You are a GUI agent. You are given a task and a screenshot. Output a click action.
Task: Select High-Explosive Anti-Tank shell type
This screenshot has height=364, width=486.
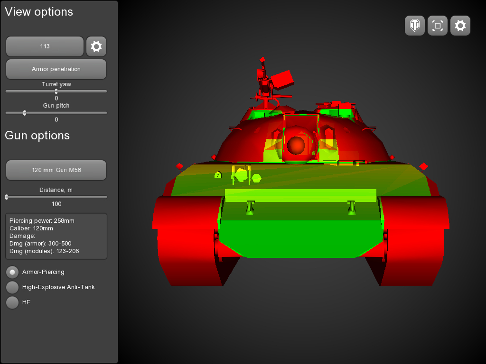12,287
